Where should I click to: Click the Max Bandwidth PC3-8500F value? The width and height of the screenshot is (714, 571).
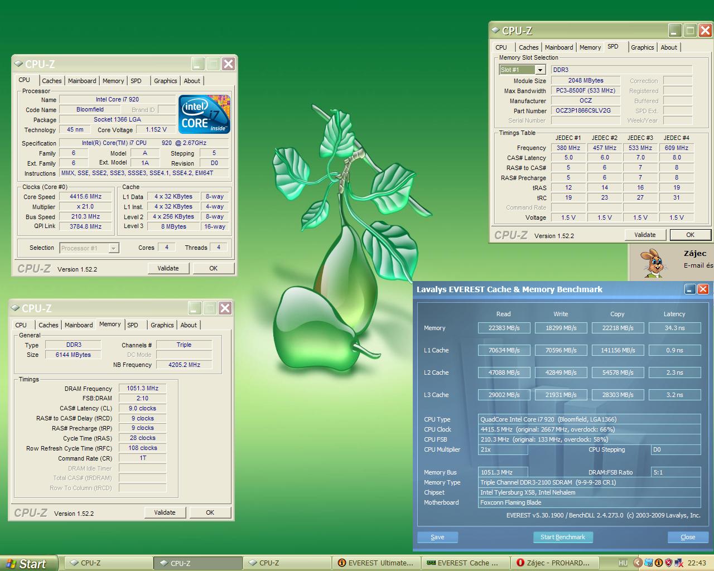[586, 90]
